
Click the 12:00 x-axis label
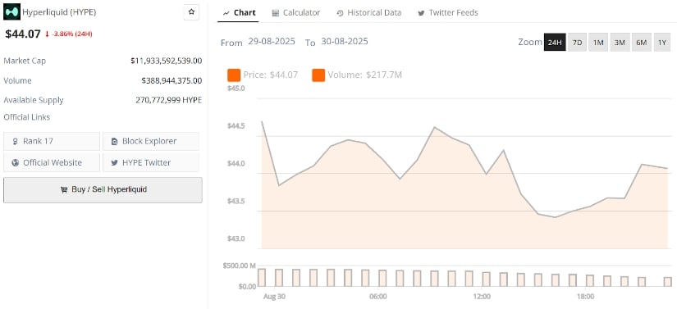coord(482,297)
